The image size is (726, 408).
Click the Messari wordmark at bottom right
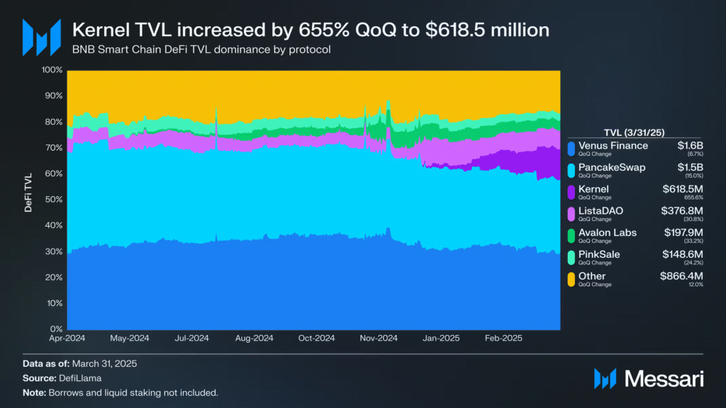click(664, 379)
